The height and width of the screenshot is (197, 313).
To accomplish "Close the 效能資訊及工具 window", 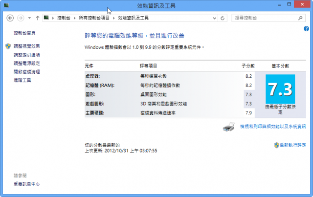I will pos(302,4).
